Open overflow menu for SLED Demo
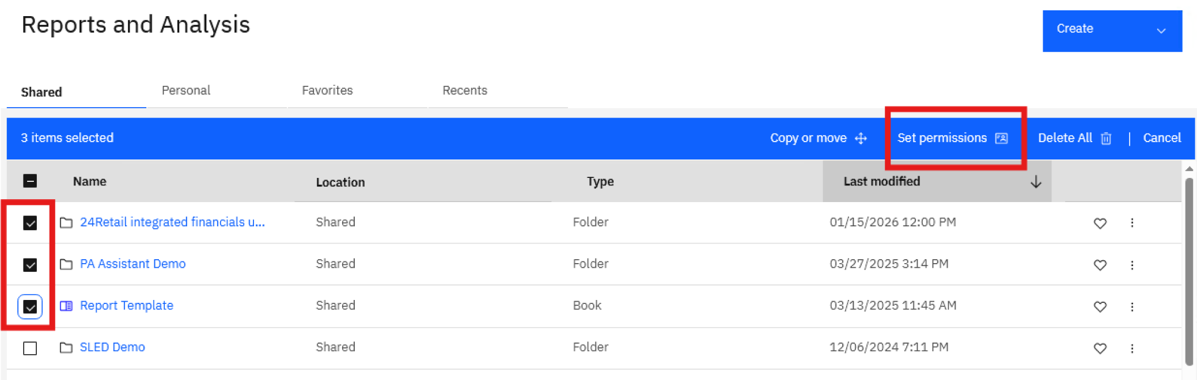The height and width of the screenshot is (380, 1197). tap(1132, 348)
